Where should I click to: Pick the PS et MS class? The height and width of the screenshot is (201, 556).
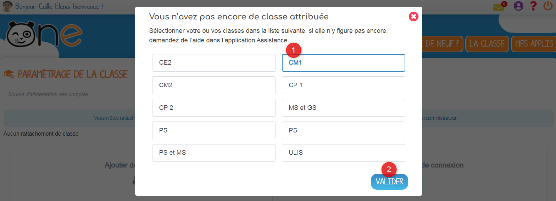pos(213,153)
